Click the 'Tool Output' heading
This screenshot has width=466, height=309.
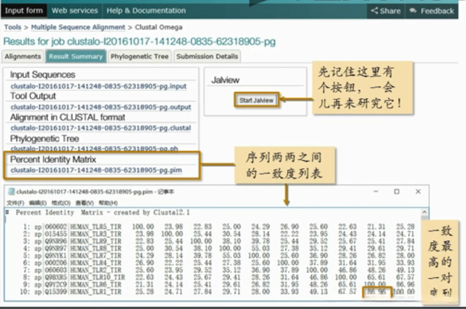click(33, 96)
